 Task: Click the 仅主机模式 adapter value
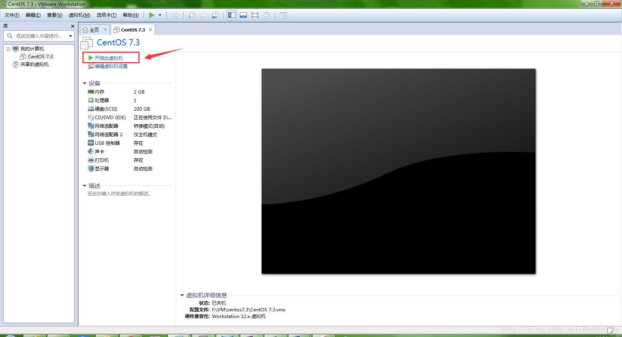(145, 135)
